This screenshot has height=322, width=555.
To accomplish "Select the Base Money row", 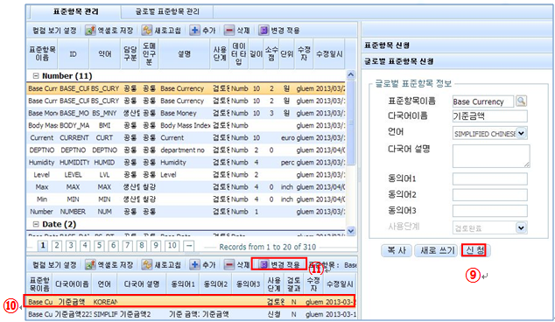I will click(186, 113).
